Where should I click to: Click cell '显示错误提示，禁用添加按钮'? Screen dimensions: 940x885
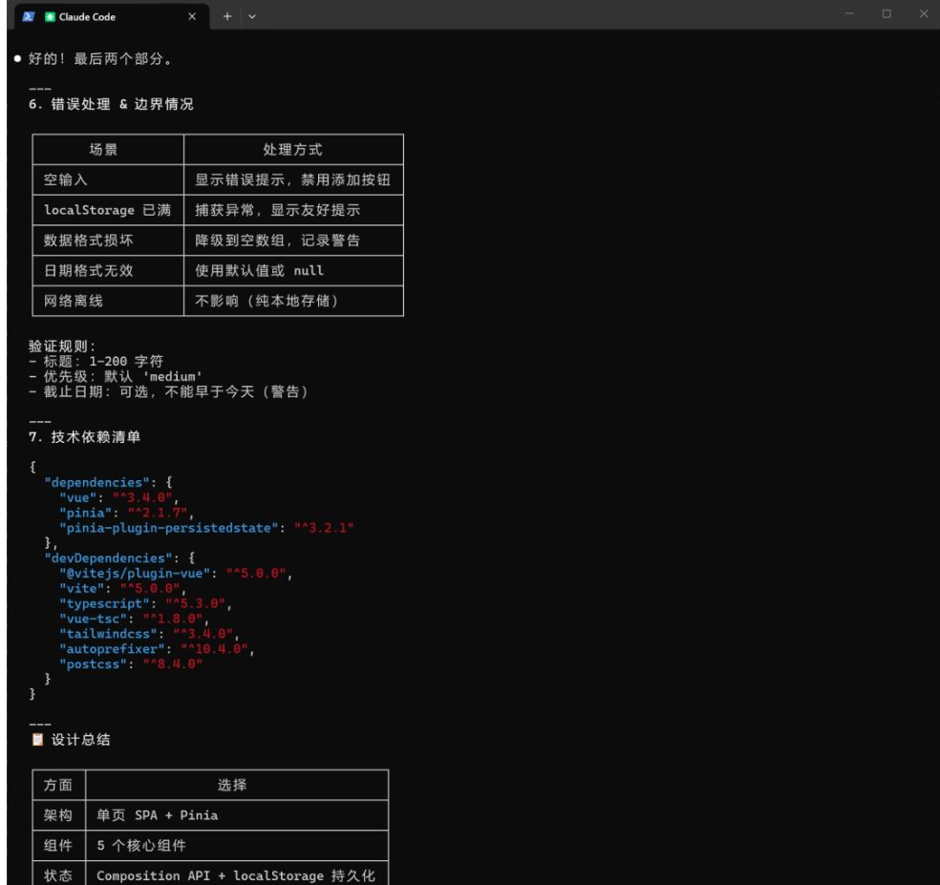pyautogui.click(x=293, y=179)
